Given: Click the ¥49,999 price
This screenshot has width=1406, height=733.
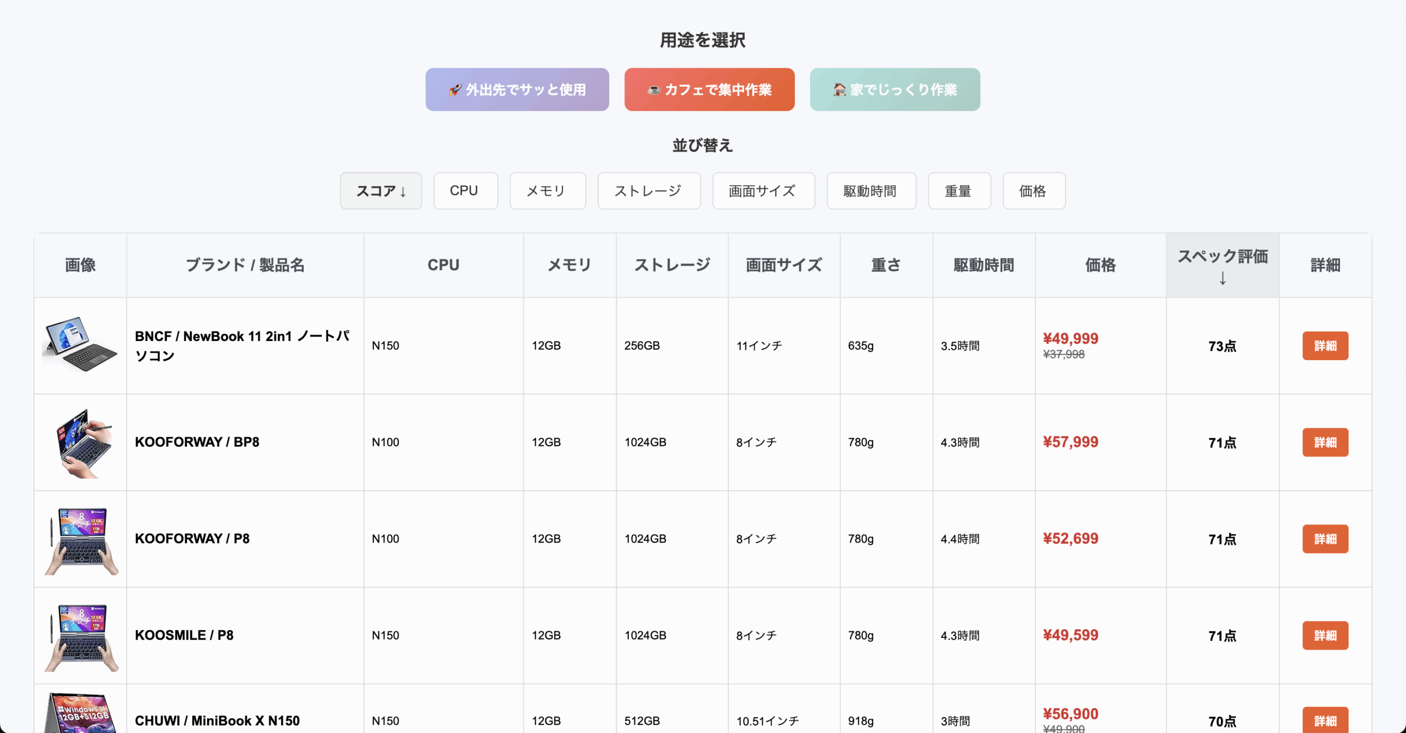Looking at the screenshot, I should (x=1070, y=339).
